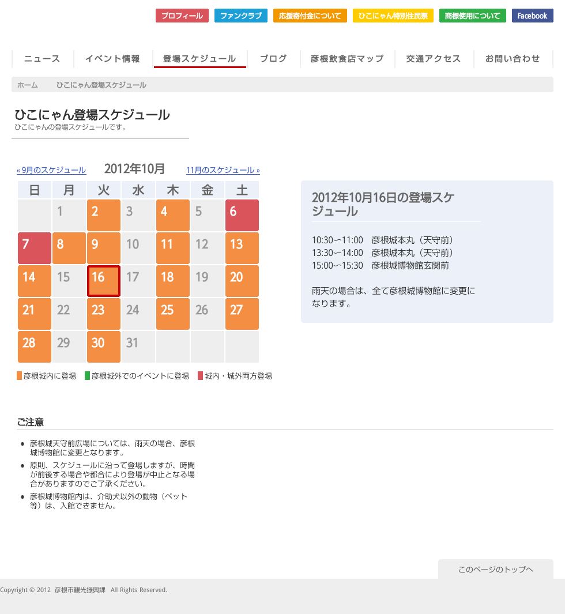The image size is (565, 614).
Task: Click gray October 22 calendar cell
Action: pyautogui.click(x=69, y=314)
